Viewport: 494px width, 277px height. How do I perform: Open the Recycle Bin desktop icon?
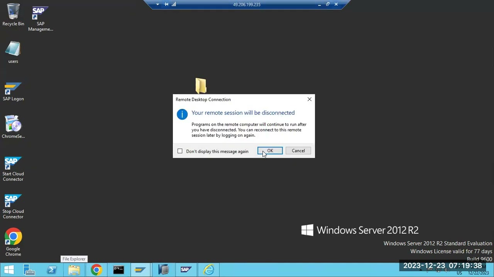coord(13,15)
